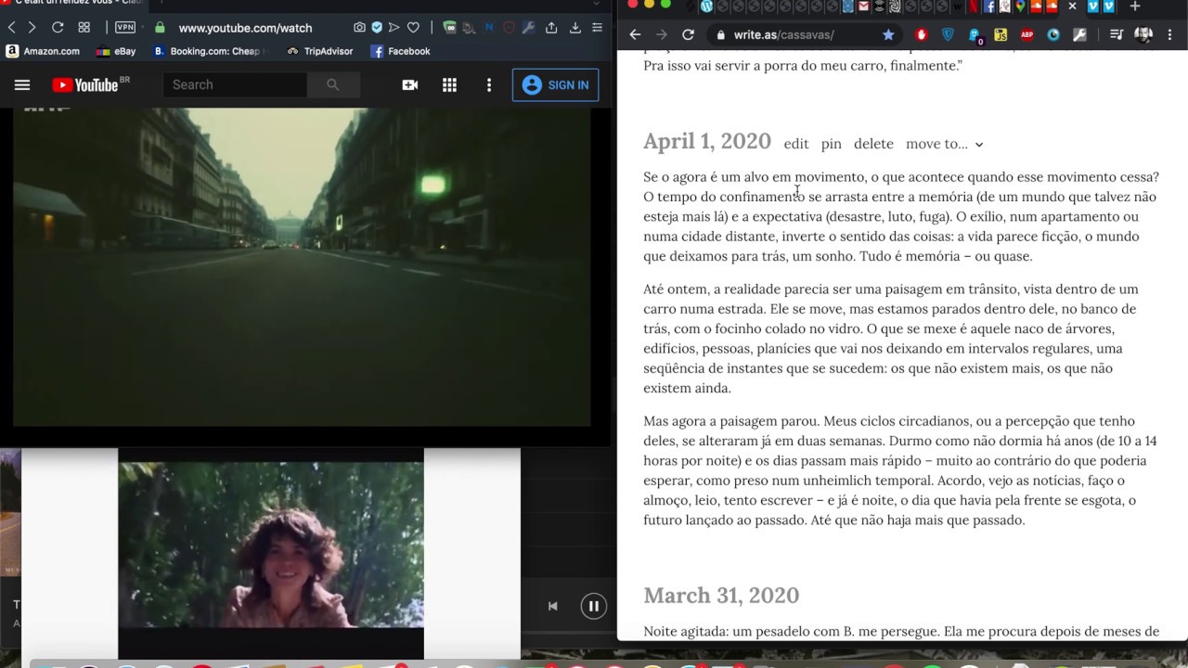Pause playback in the bottom media bar
Screen dimensions: 1188x668
pyautogui.click(x=593, y=606)
